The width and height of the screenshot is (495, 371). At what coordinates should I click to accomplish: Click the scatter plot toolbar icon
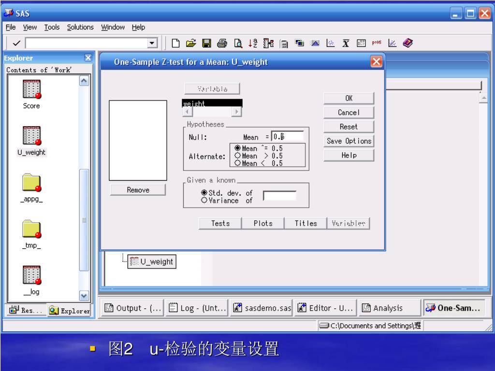(x=330, y=43)
